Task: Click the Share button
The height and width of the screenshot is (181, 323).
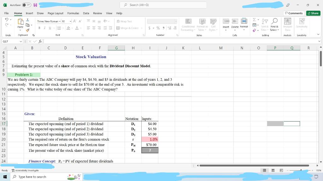Action: point(313,13)
